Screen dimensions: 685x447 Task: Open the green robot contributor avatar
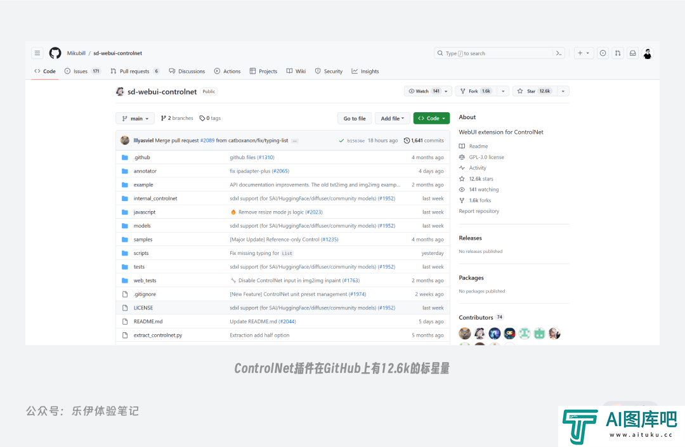click(x=540, y=334)
